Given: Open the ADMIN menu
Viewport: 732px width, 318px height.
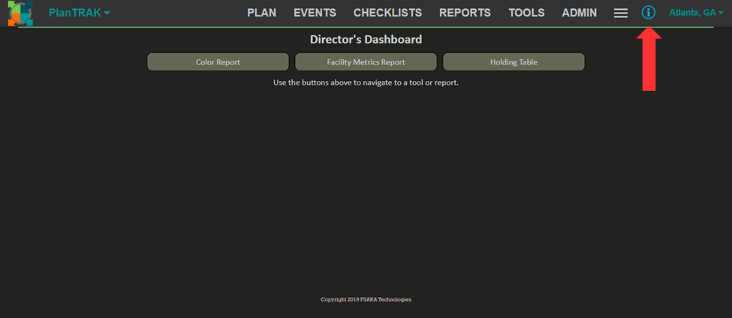Looking at the screenshot, I should (x=579, y=13).
